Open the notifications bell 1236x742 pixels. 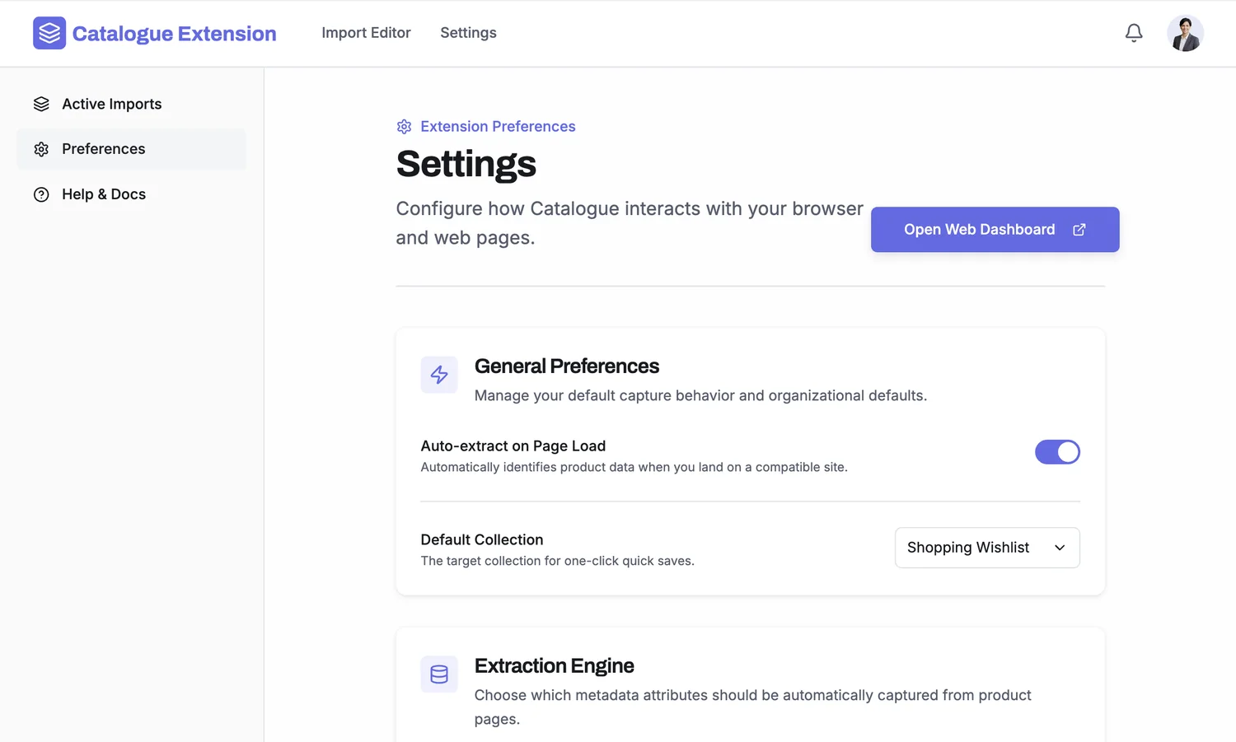pyautogui.click(x=1134, y=33)
